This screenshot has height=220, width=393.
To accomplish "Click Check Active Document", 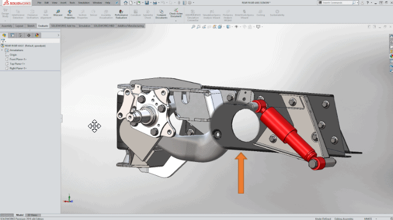I will [x=176, y=13].
